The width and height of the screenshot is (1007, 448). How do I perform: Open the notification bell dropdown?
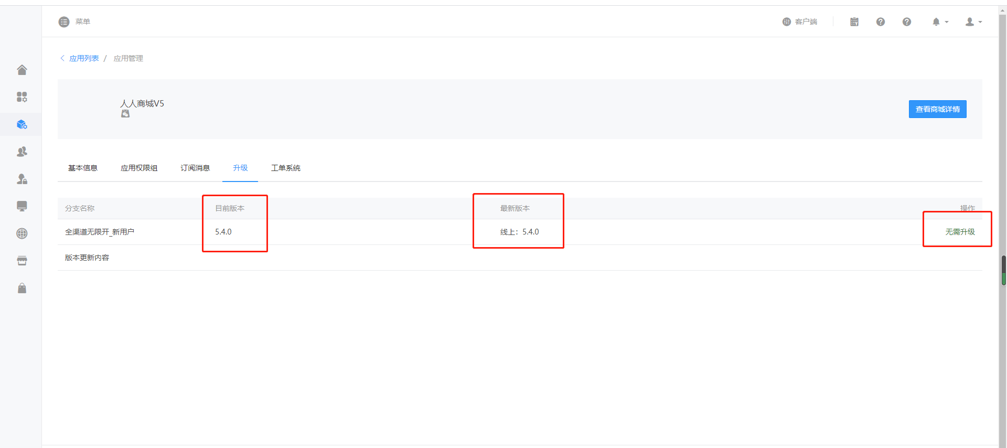click(x=940, y=22)
